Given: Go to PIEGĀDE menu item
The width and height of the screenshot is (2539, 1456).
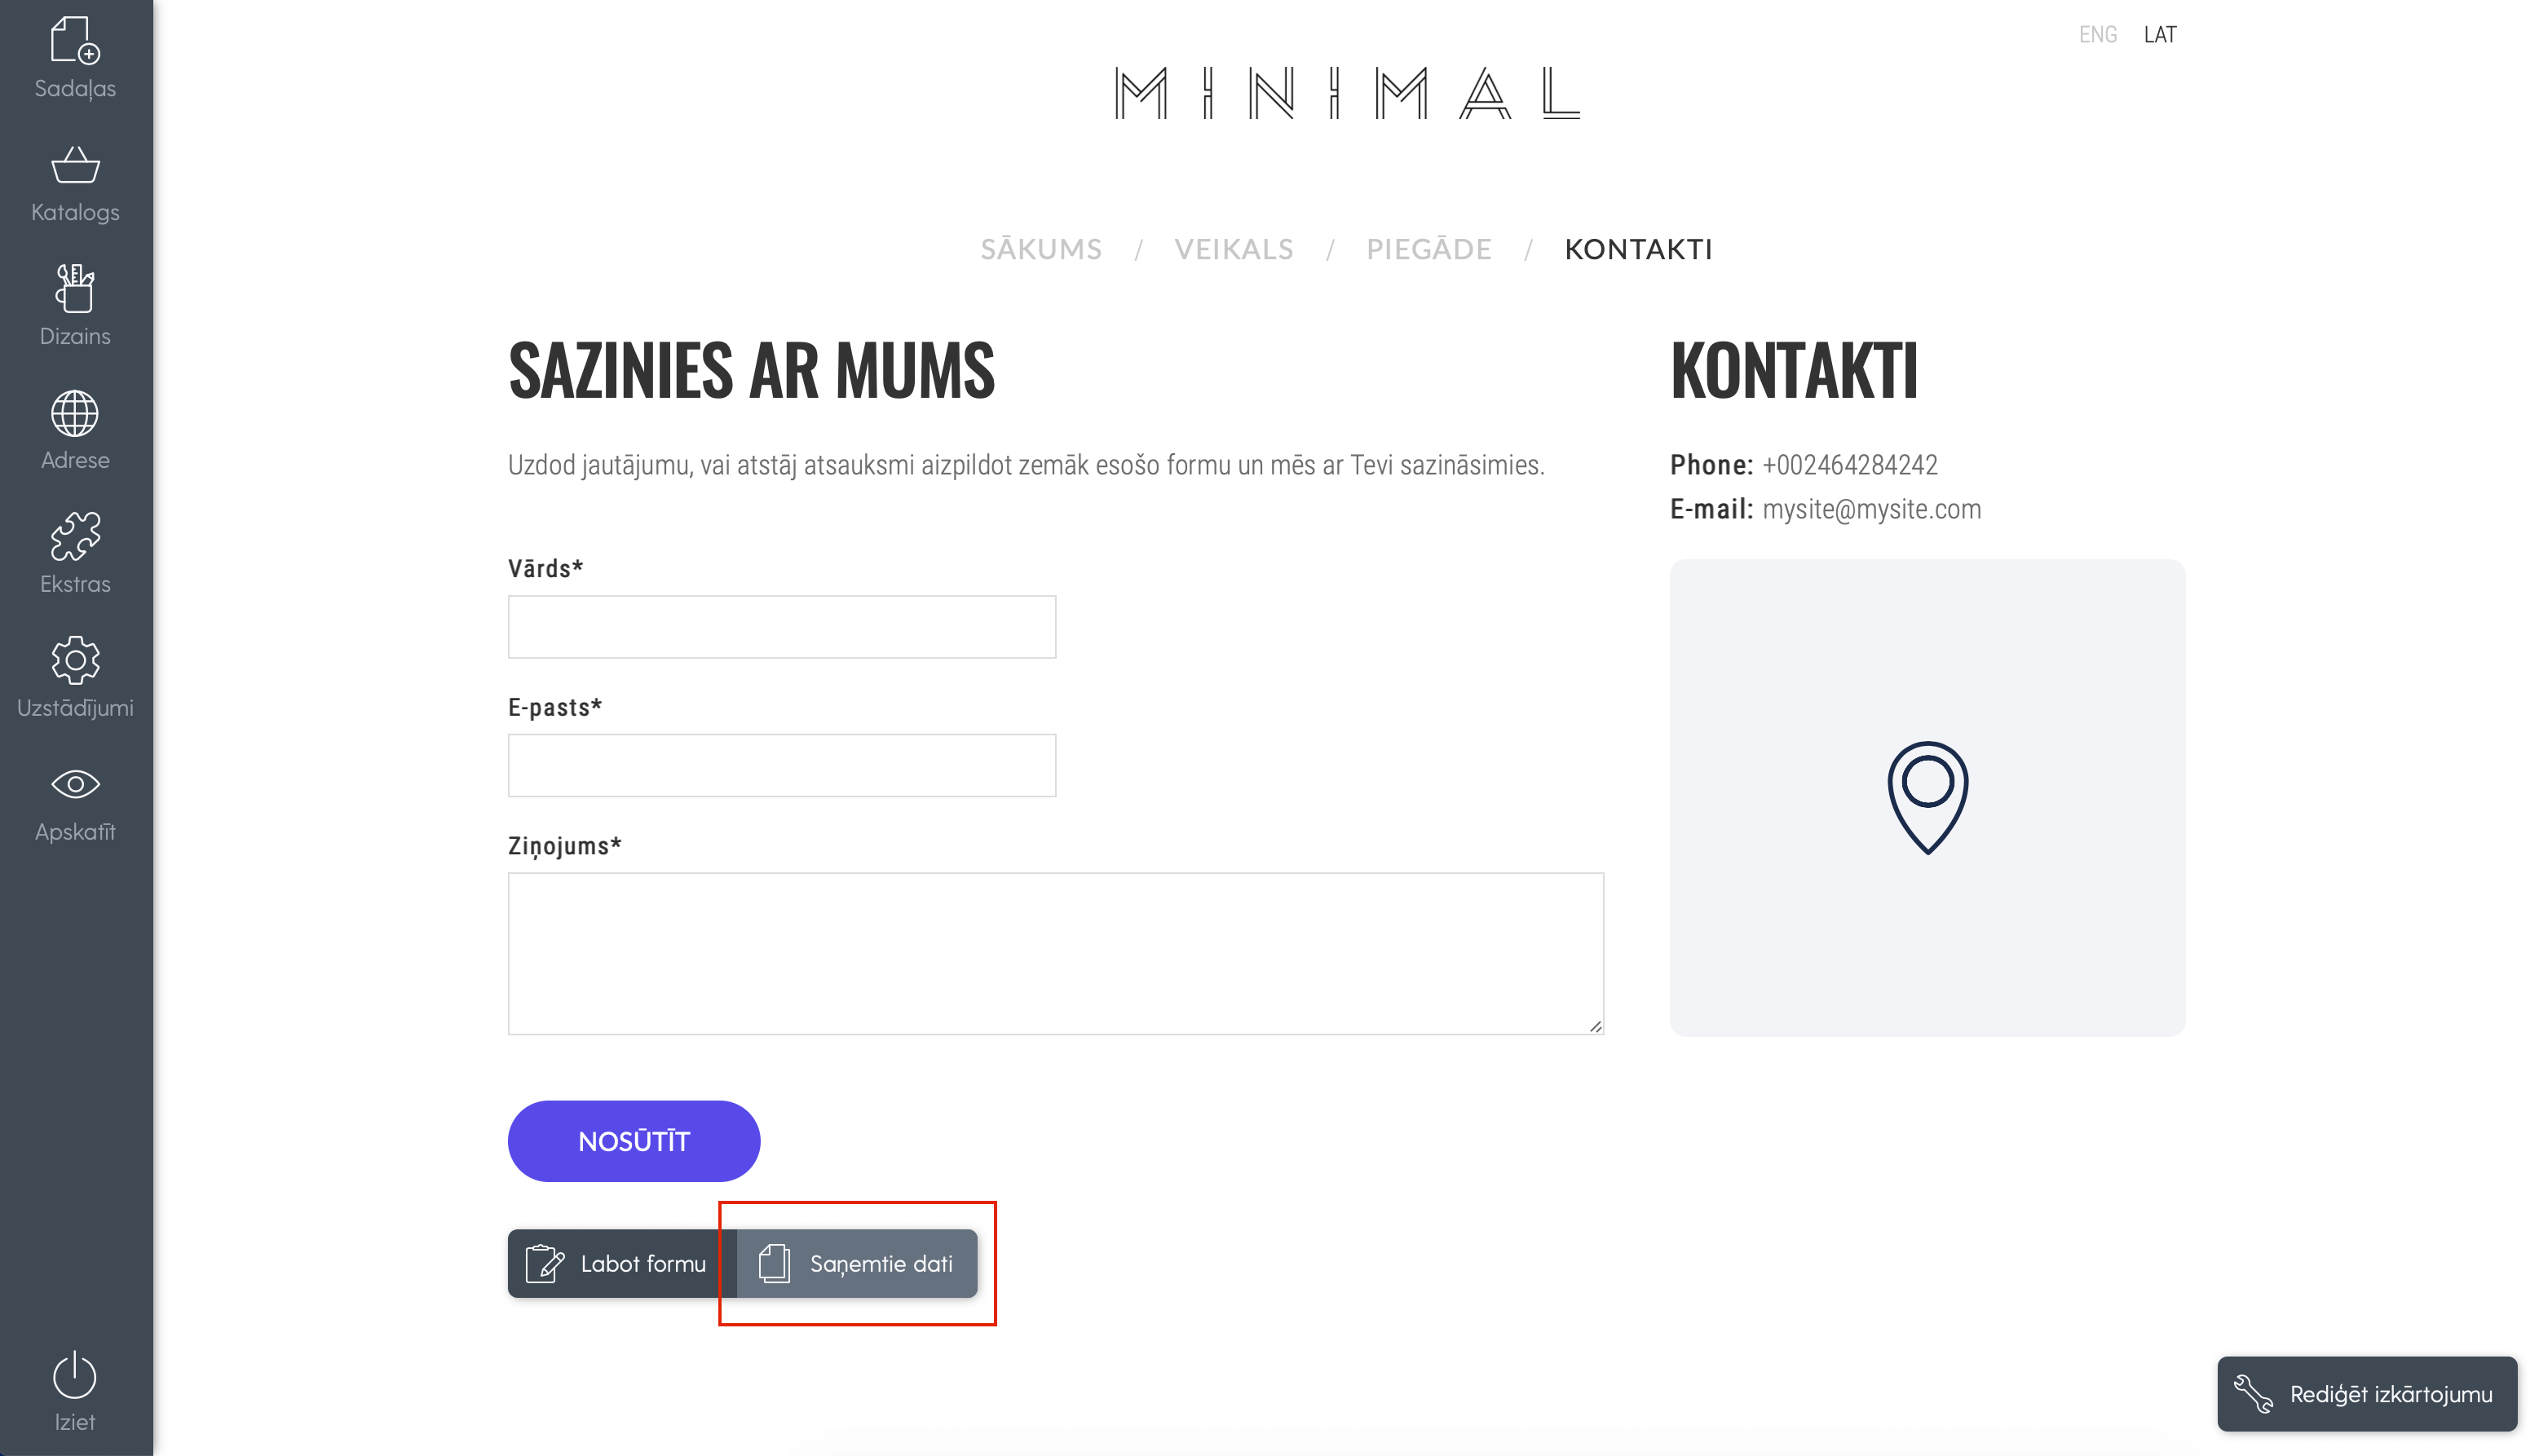Looking at the screenshot, I should [x=1428, y=249].
